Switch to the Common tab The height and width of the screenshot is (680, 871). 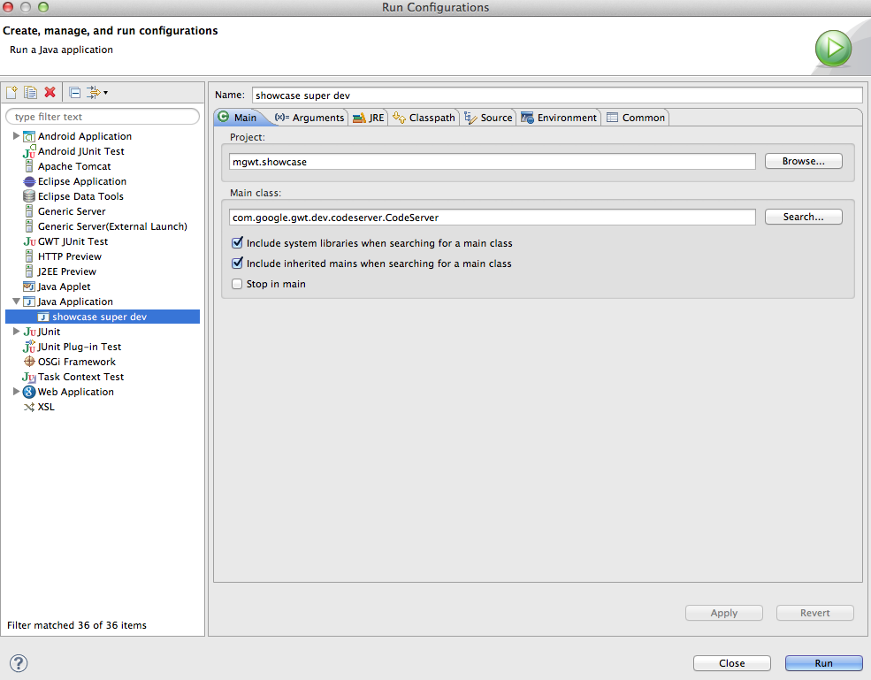[636, 118]
